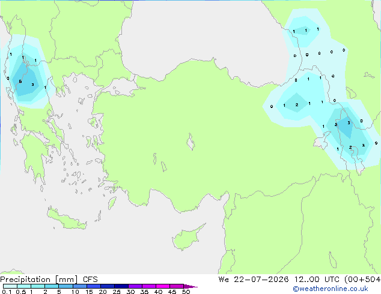This screenshot has width=381, height=294.
Task: Select the 45–50 mm legend swatch
Action: 177,286
